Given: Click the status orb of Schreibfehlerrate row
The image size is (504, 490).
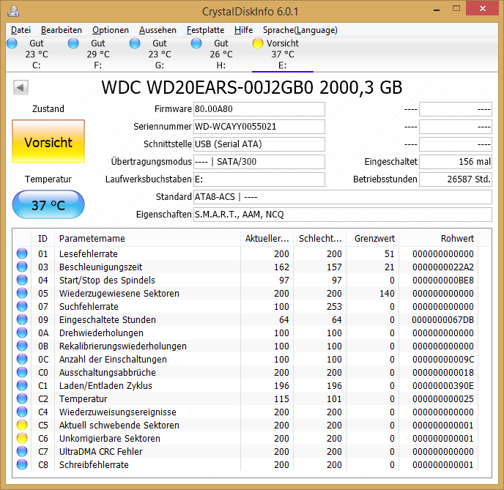Looking at the screenshot, I should pyautogui.click(x=22, y=464).
